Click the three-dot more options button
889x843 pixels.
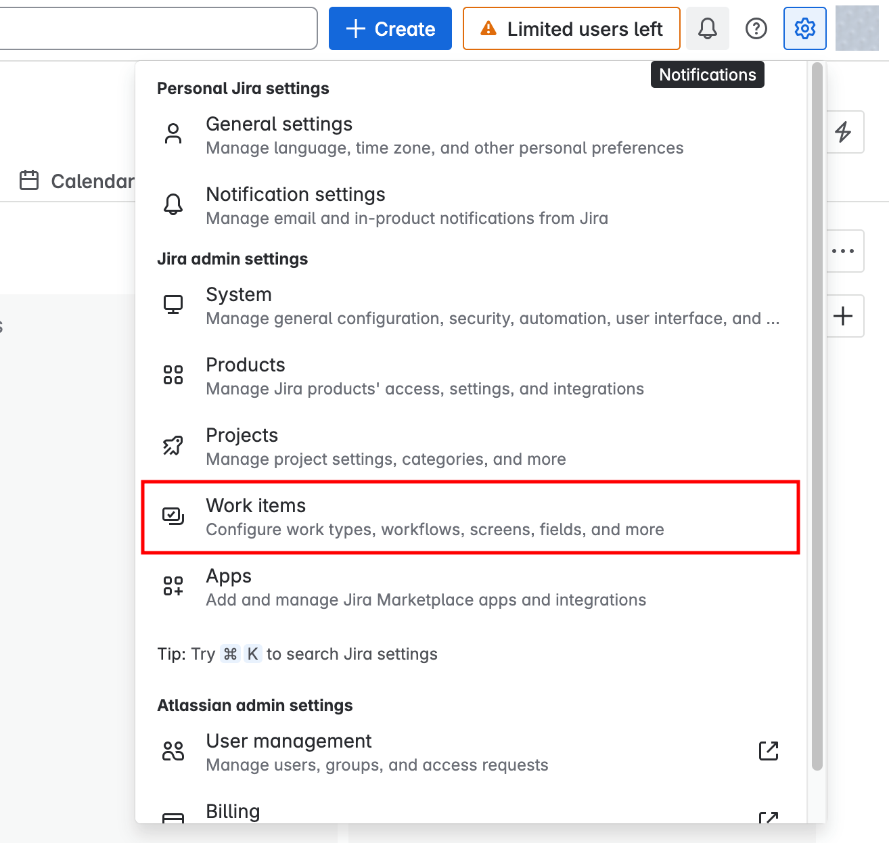point(843,251)
